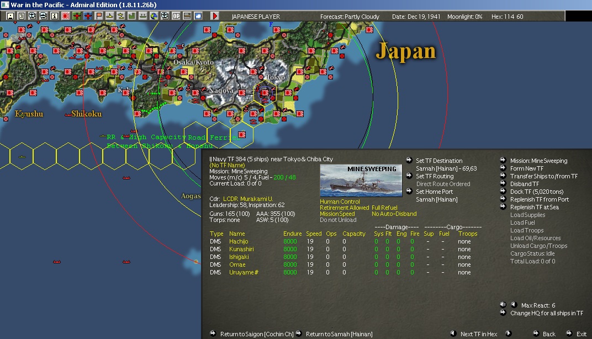Click commander LCDR Murakami U. name

[x=247, y=199]
